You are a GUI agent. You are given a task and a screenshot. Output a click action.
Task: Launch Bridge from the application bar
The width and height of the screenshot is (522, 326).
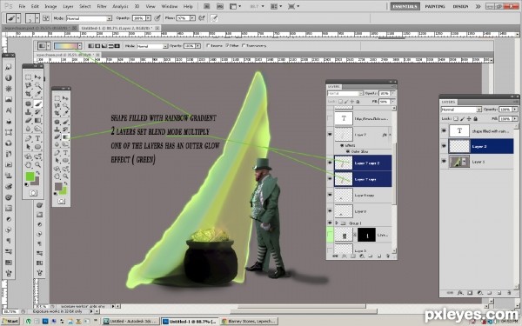[206, 6]
